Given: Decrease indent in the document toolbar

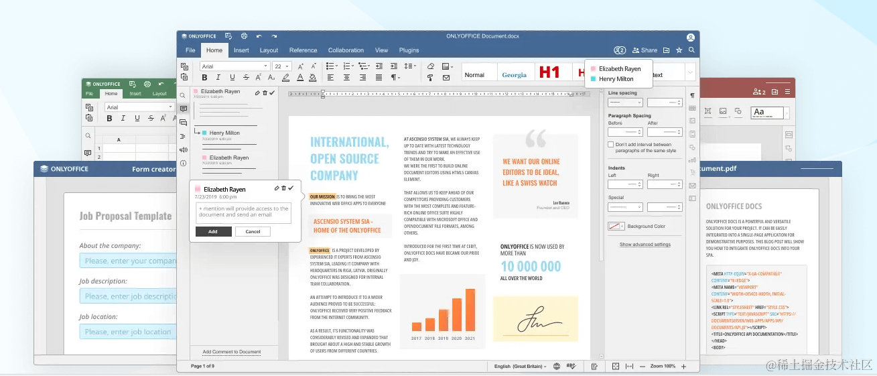Looking at the screenshot, I should click(x=379, y=66).
